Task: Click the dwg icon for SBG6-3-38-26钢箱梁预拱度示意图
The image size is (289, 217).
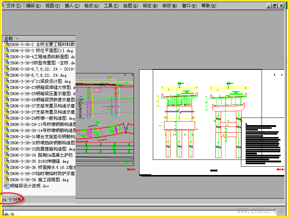Action: (x=7, y=100)
